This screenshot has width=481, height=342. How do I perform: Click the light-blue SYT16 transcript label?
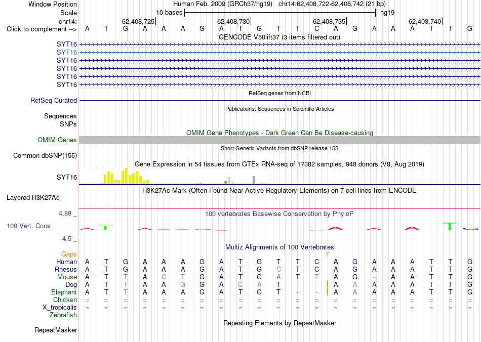coord(66,53)
